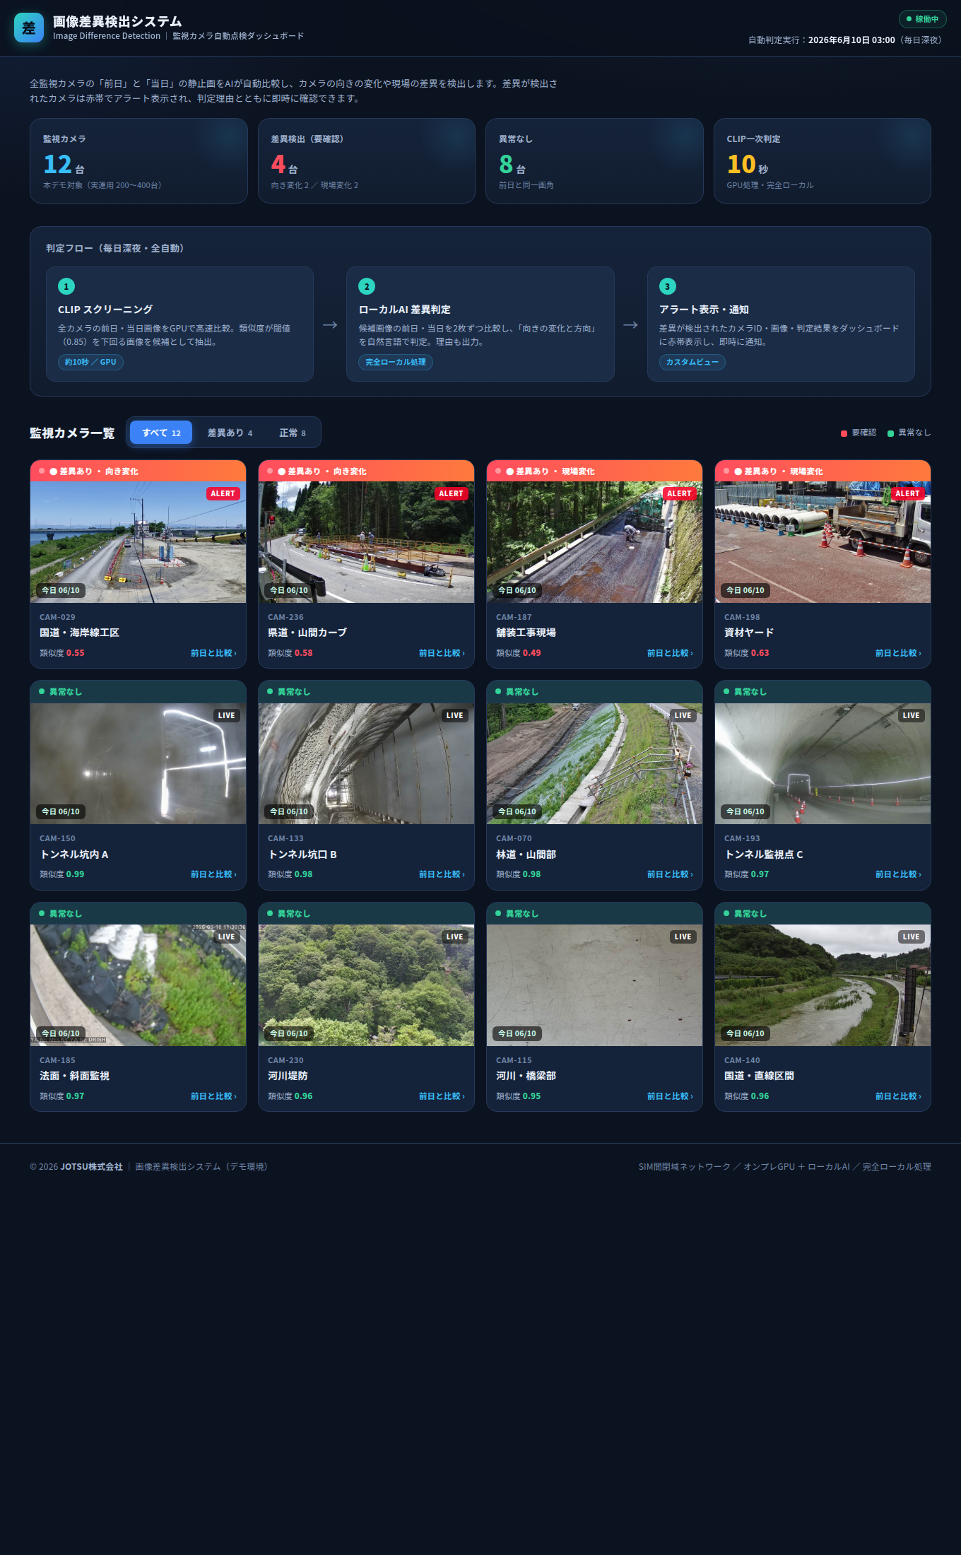Click the LIVE badge on CAM-185
Image resolution: width=961 pixels, height=1555 pixels.
pyautogui.click(x=226, y=937)
